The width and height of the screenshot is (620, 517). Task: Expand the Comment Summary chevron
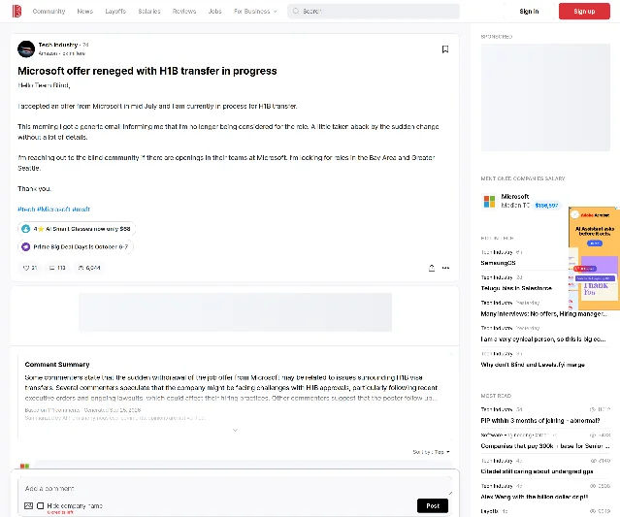click(235, 430)
